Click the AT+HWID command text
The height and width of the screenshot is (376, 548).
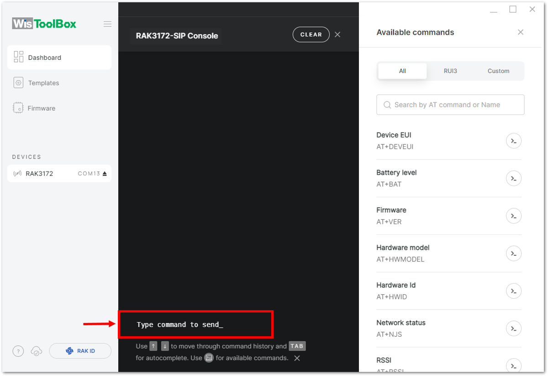click(x=392, y=297)
